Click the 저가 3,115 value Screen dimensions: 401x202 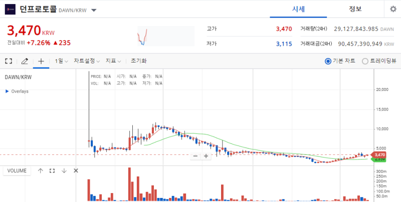click(284, 44)
